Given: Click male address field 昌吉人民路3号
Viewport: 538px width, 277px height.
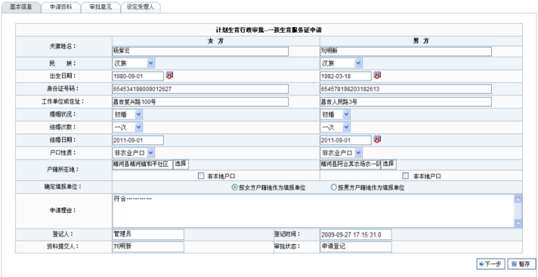Looking at the screenshot, I should point(406,102).
